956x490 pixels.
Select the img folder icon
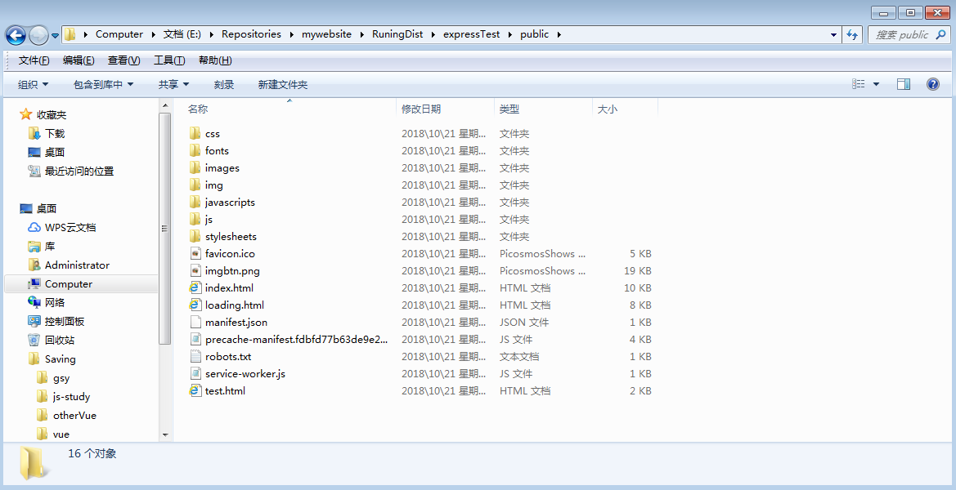195,185
